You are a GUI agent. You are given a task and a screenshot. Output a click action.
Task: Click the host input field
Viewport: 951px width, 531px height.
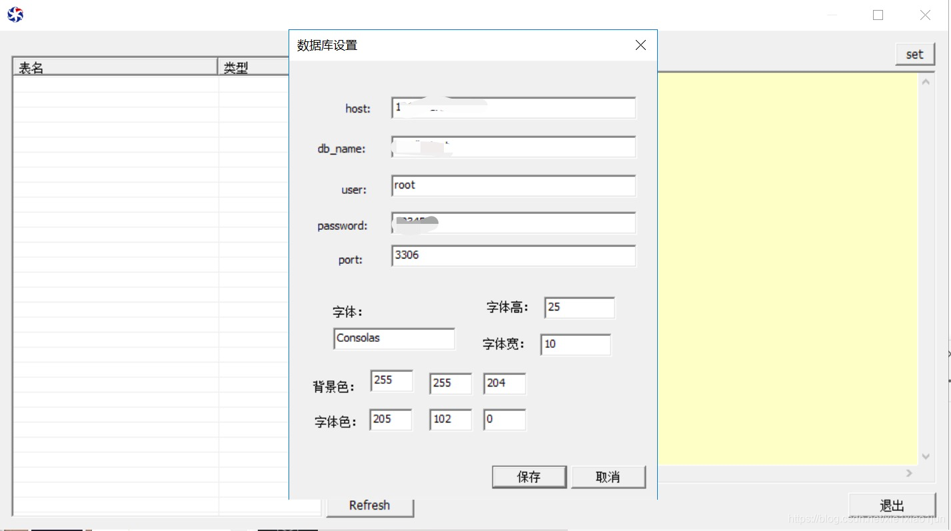(x=513, y=108)
